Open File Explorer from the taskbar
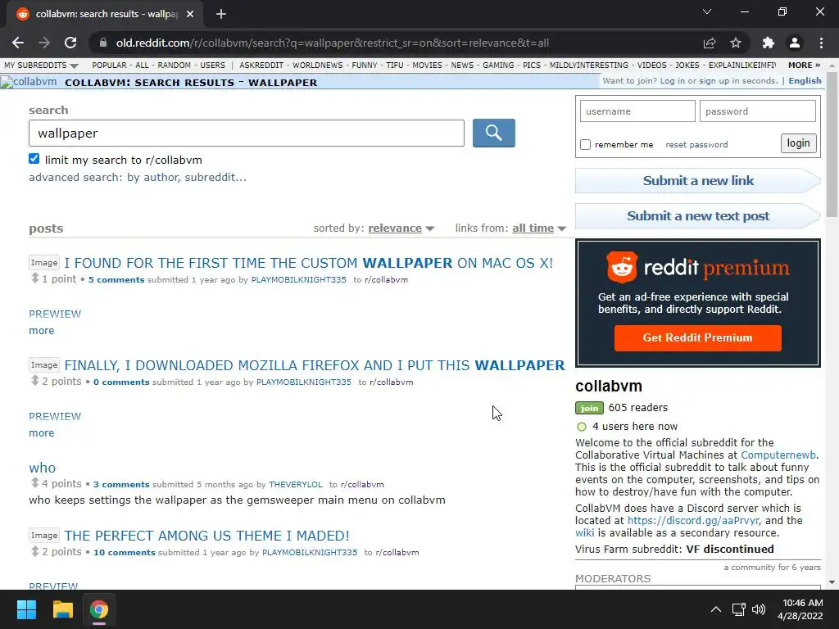 [x=62, y=609]
